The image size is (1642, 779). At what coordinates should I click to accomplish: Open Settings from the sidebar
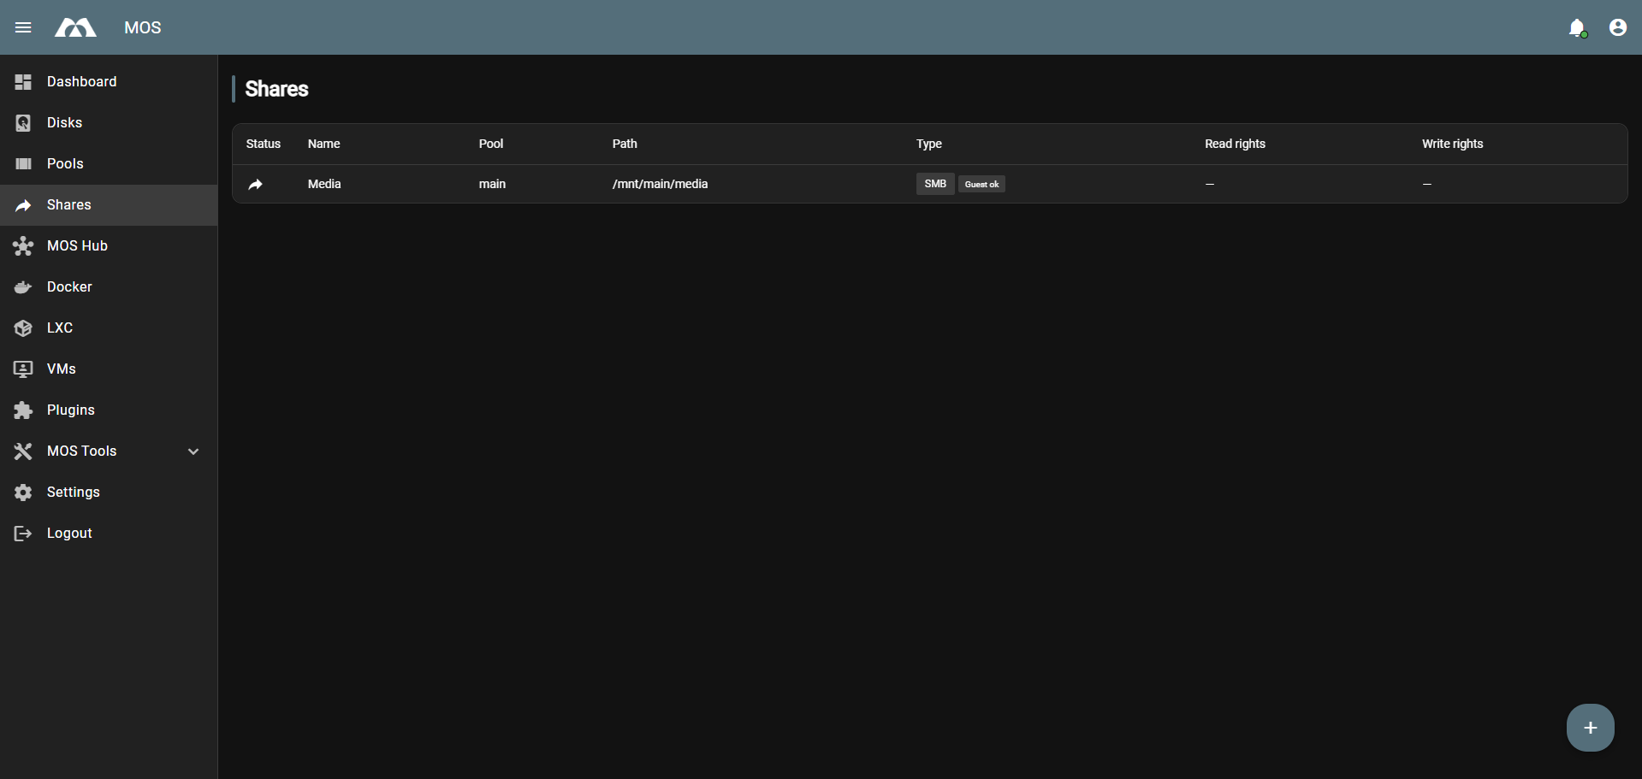(x=73, y=493)
